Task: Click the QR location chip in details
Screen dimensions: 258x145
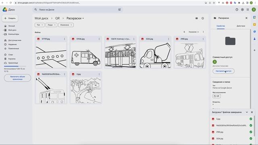Action: [x=216, y=96]
